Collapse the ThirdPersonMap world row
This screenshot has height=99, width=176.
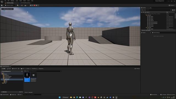point(145,14)
